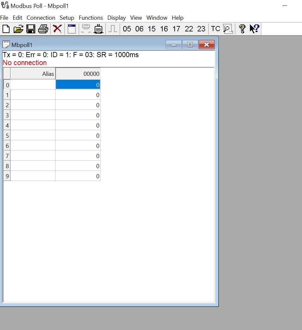Screen dimensions: 302x330
Task: Click the red Disconnect icon
Action: [57, 29]
